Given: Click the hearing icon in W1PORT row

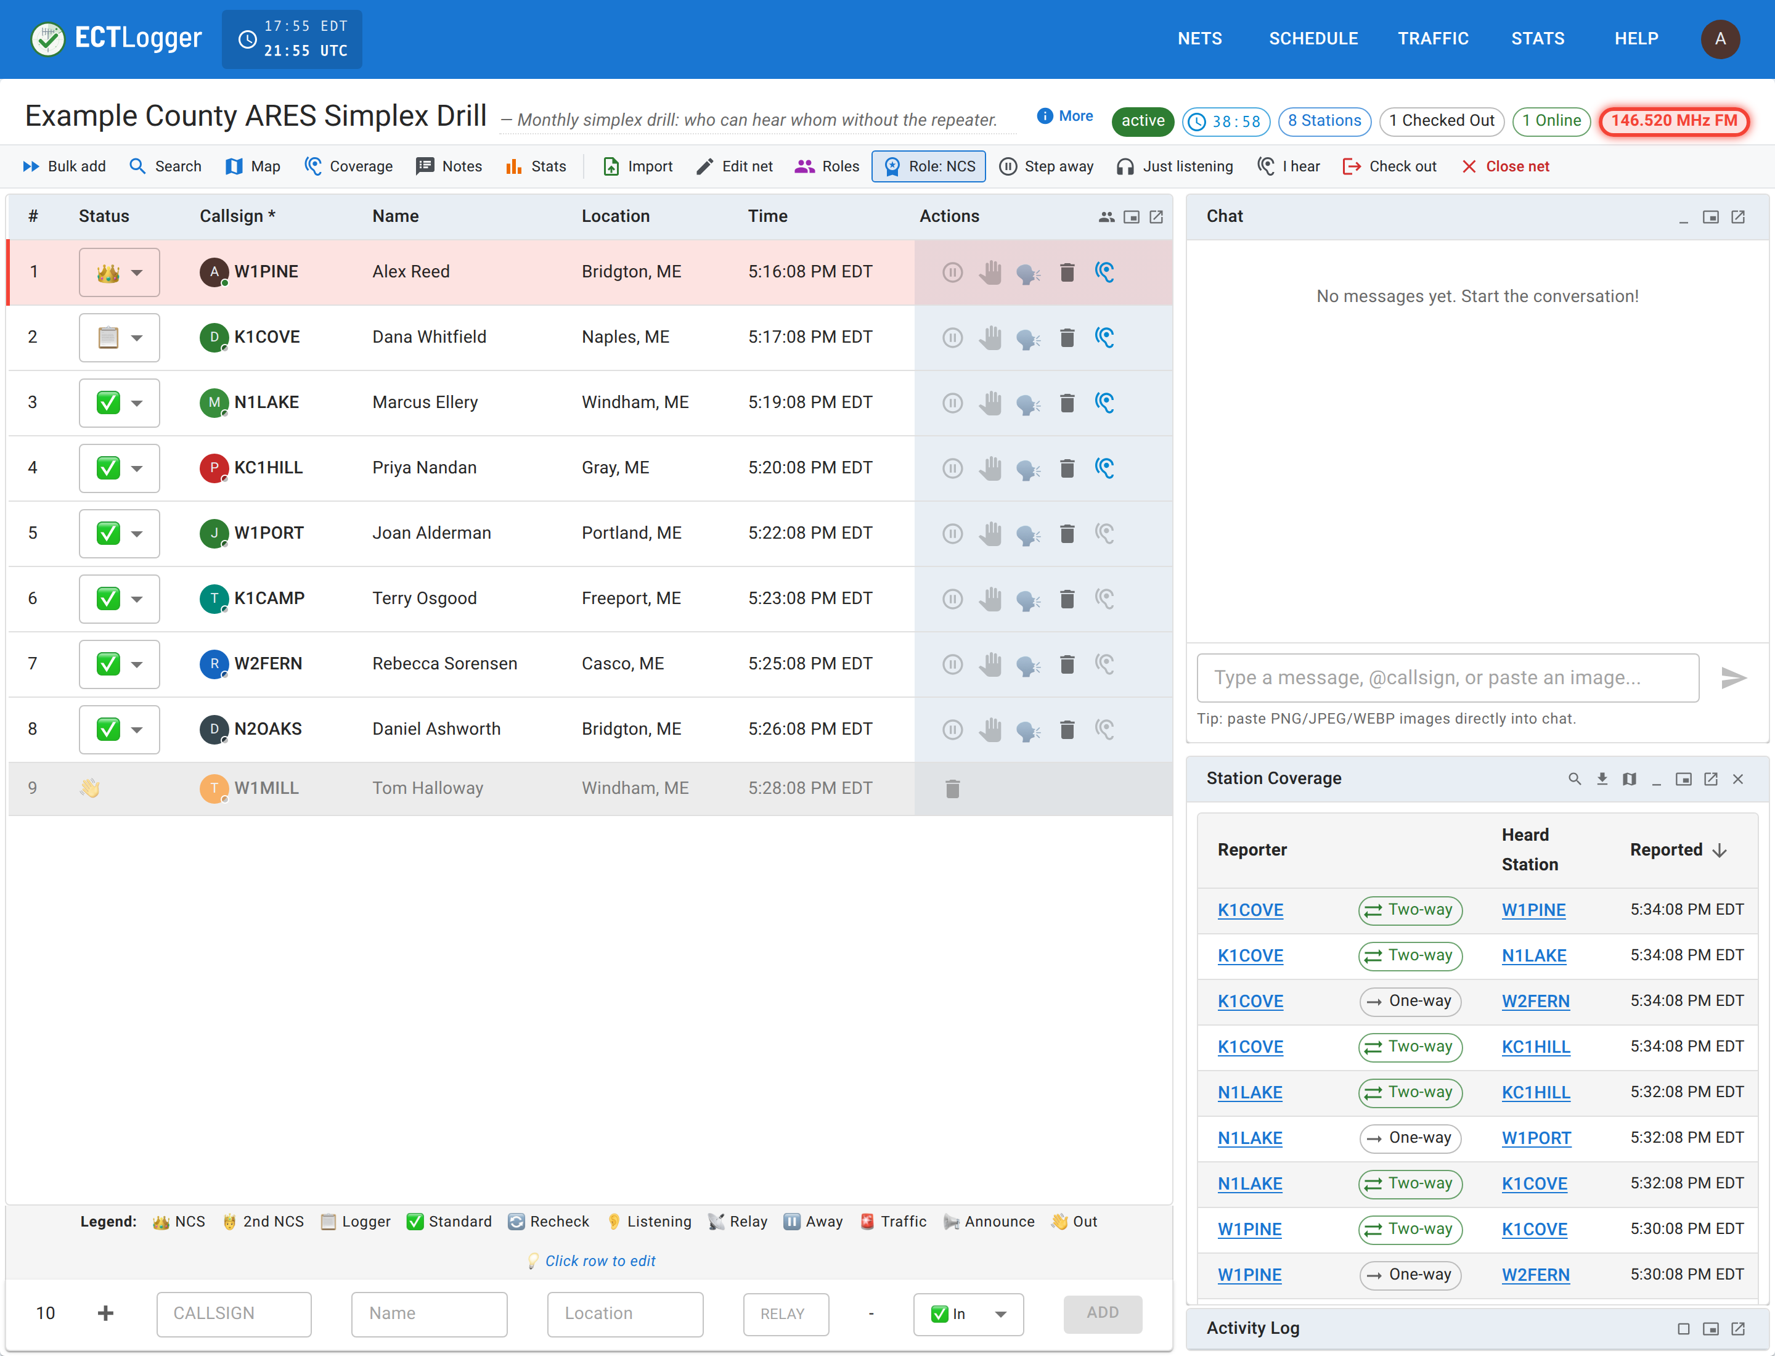Looking at the screenshot, I should coord(1104,534).
